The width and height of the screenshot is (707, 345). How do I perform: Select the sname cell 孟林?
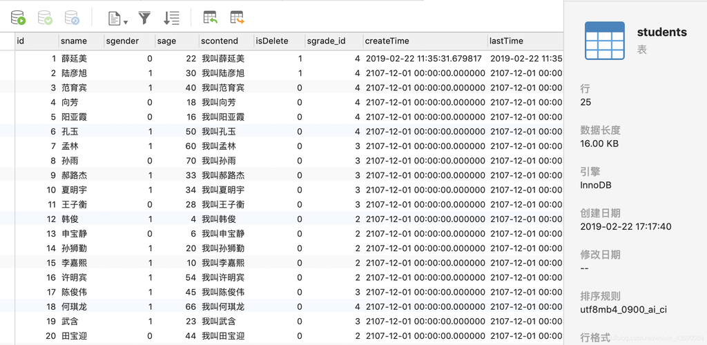point(70,146)
